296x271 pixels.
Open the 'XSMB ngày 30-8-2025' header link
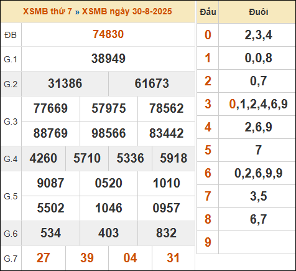click(127, 11)
